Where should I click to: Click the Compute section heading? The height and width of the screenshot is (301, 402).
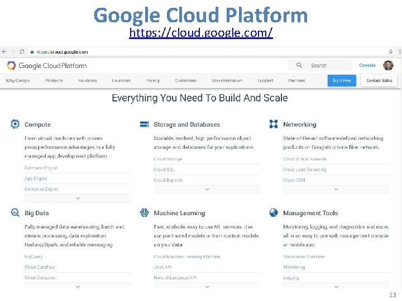click(38, 124)
